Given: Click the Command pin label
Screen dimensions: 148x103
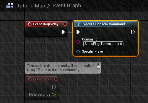Looking at the screenshot, I should 89,39.
